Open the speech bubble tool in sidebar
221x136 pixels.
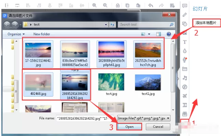(185, 6)
